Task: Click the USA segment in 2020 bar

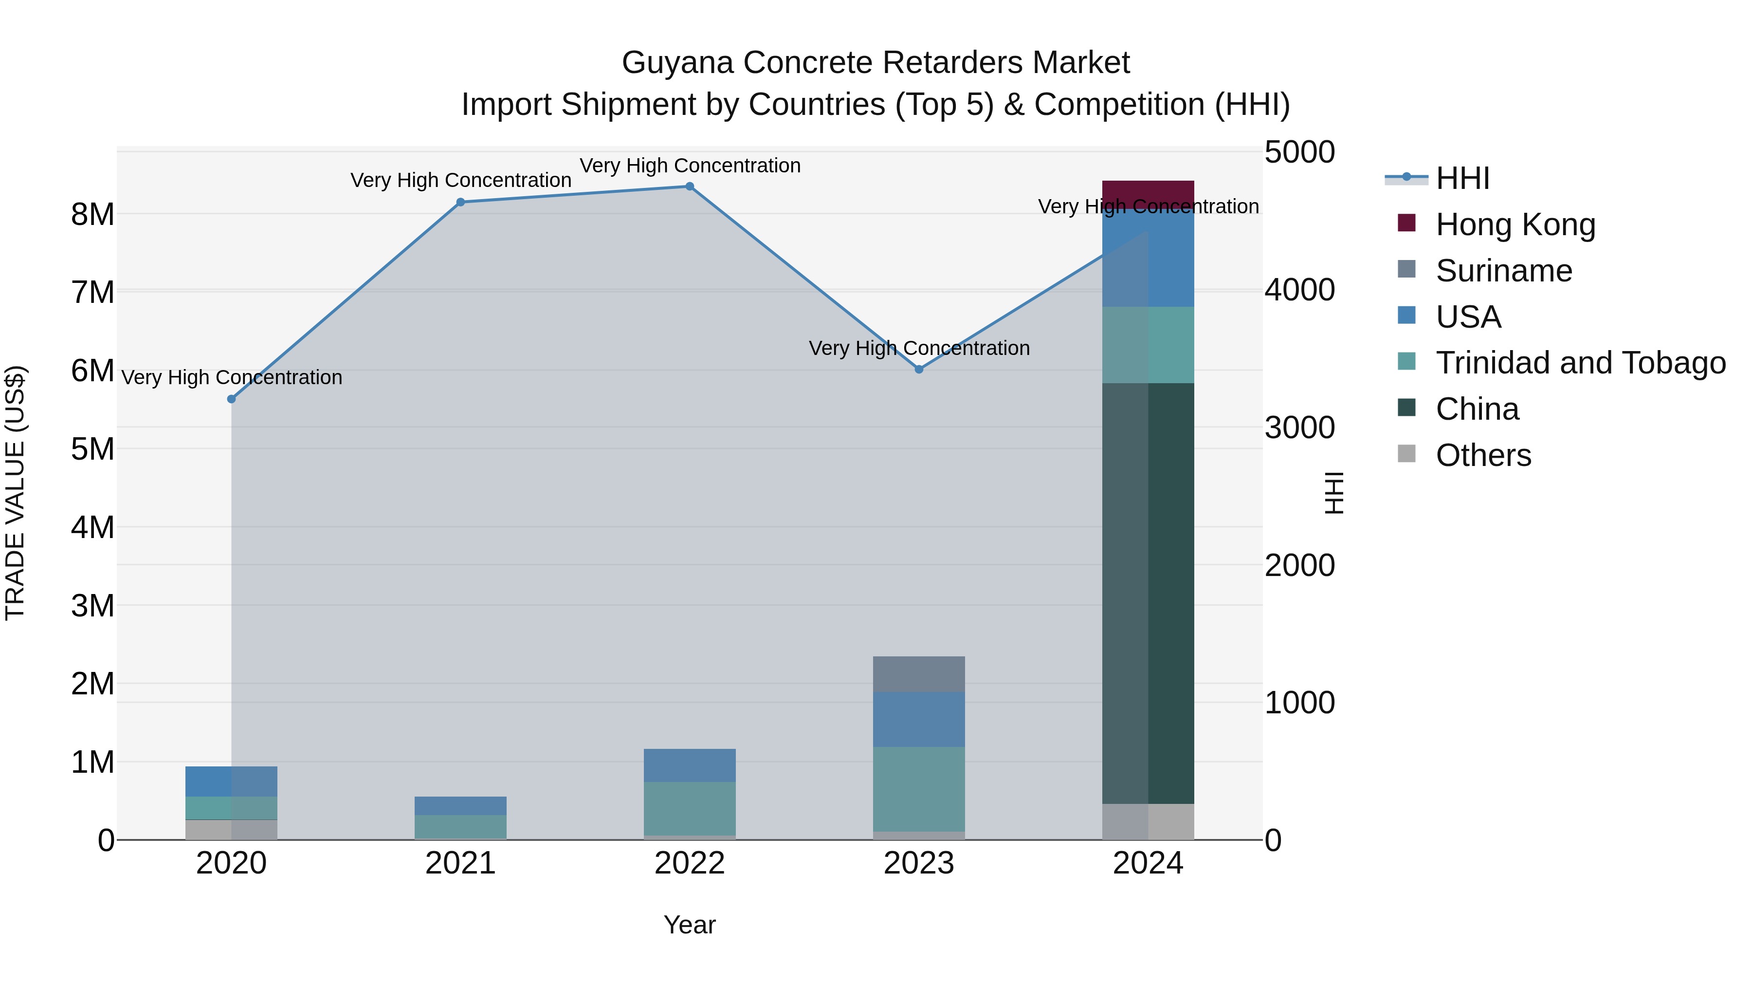Action: [231, 782]
